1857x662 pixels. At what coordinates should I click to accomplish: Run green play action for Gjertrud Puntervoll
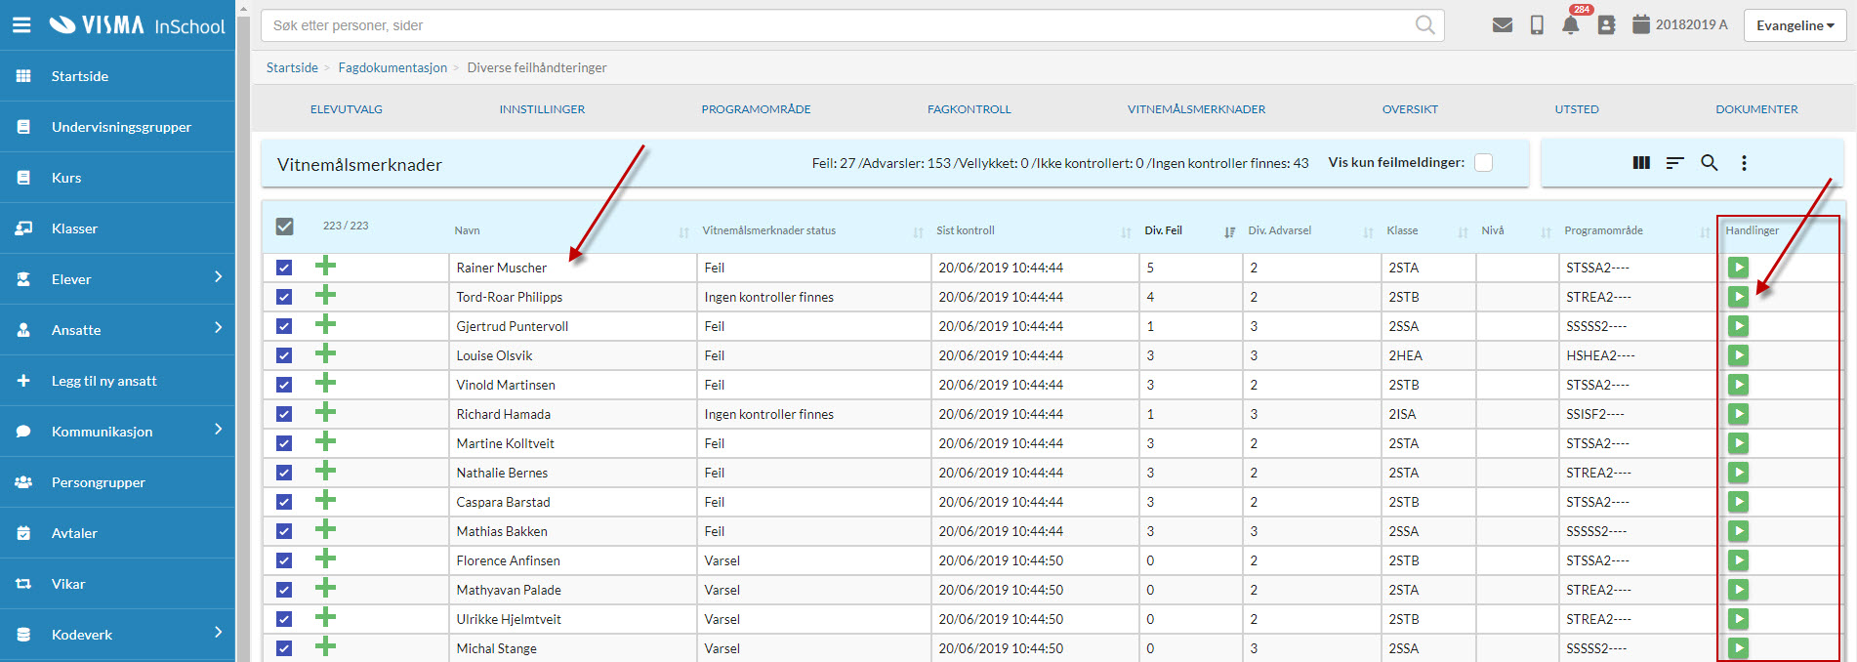[1738, 326]
